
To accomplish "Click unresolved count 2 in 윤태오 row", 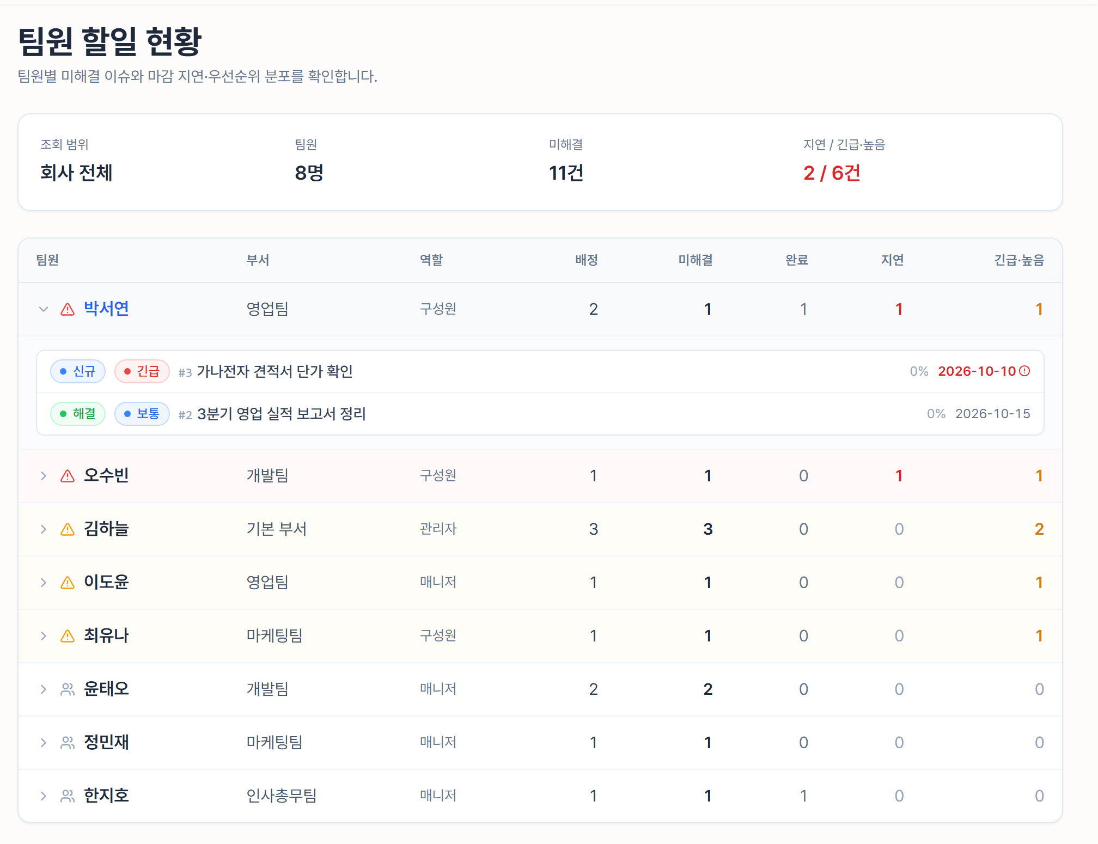I will coord(708,689).
